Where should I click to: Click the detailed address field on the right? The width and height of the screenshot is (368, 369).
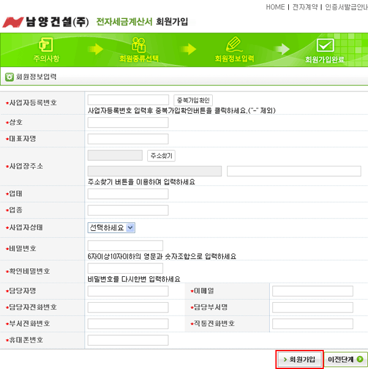point(294,171)
